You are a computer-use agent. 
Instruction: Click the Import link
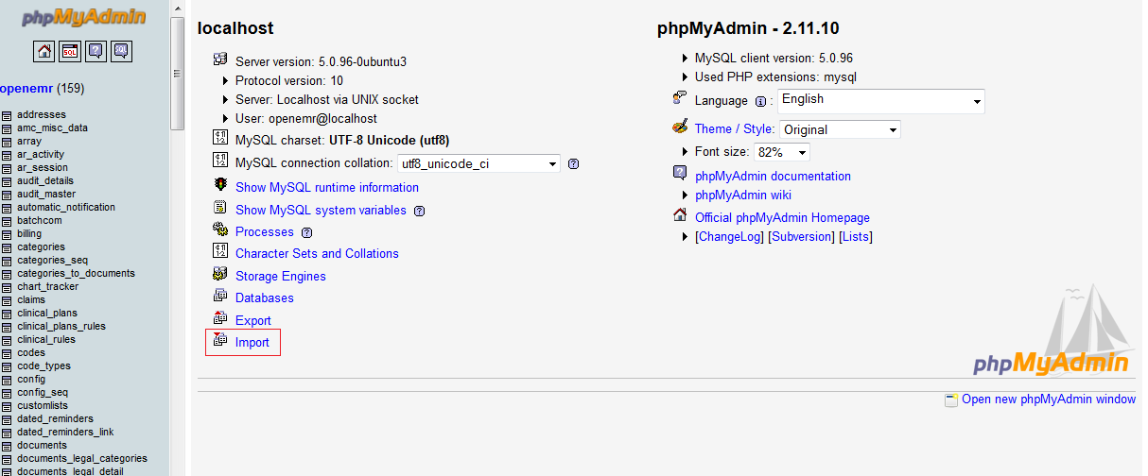click(x=252, y=342)
